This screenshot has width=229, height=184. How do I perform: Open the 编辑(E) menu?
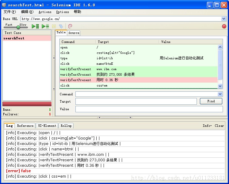pos(27,12)
